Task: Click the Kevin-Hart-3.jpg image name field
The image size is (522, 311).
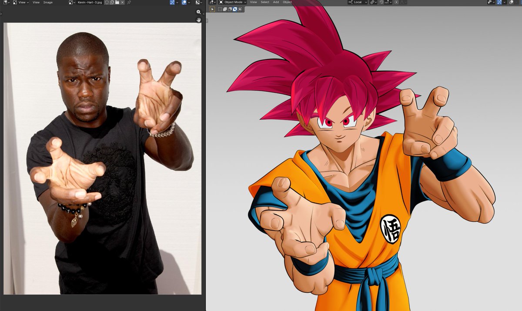Action: coord(90,2)
